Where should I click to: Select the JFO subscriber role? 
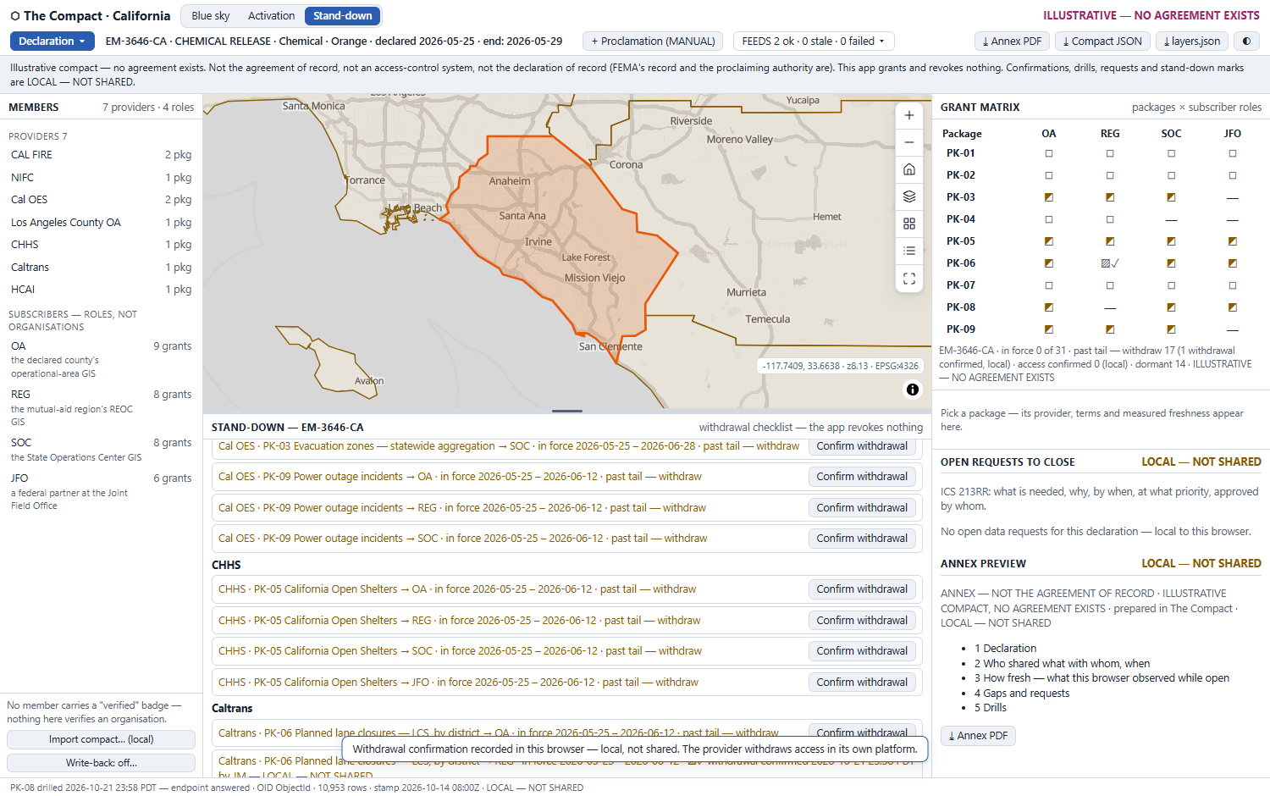click(x=101, y=491)
